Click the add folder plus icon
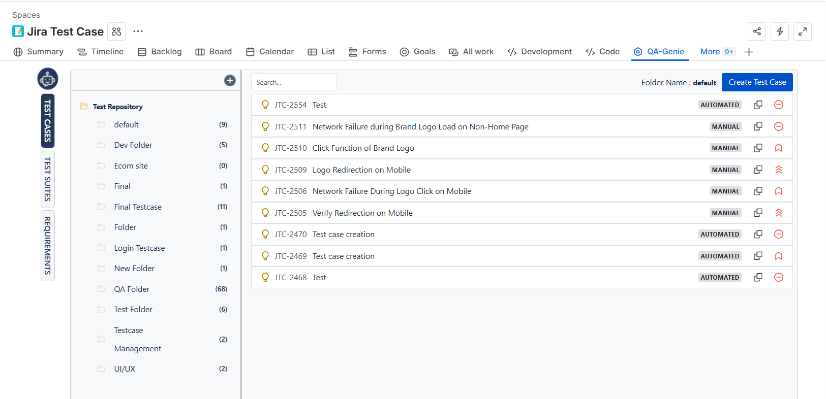This screenshot has width=826, height=399. pos(230,81)
